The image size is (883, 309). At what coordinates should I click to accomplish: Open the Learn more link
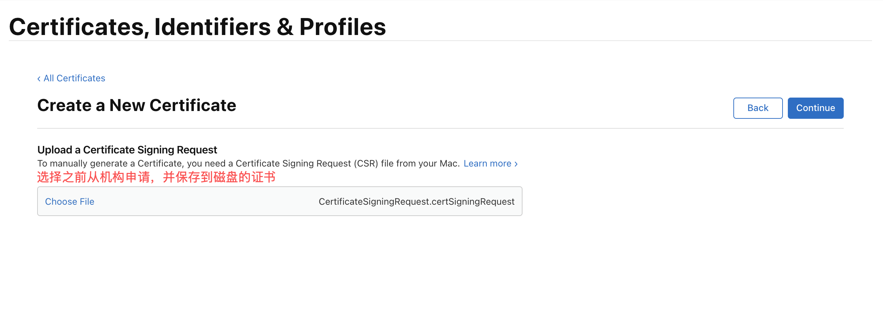point(487,163)
